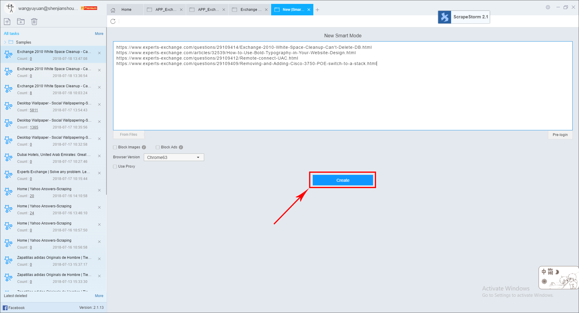Switch to the second APP_Exch tab

tap(207, 10)
